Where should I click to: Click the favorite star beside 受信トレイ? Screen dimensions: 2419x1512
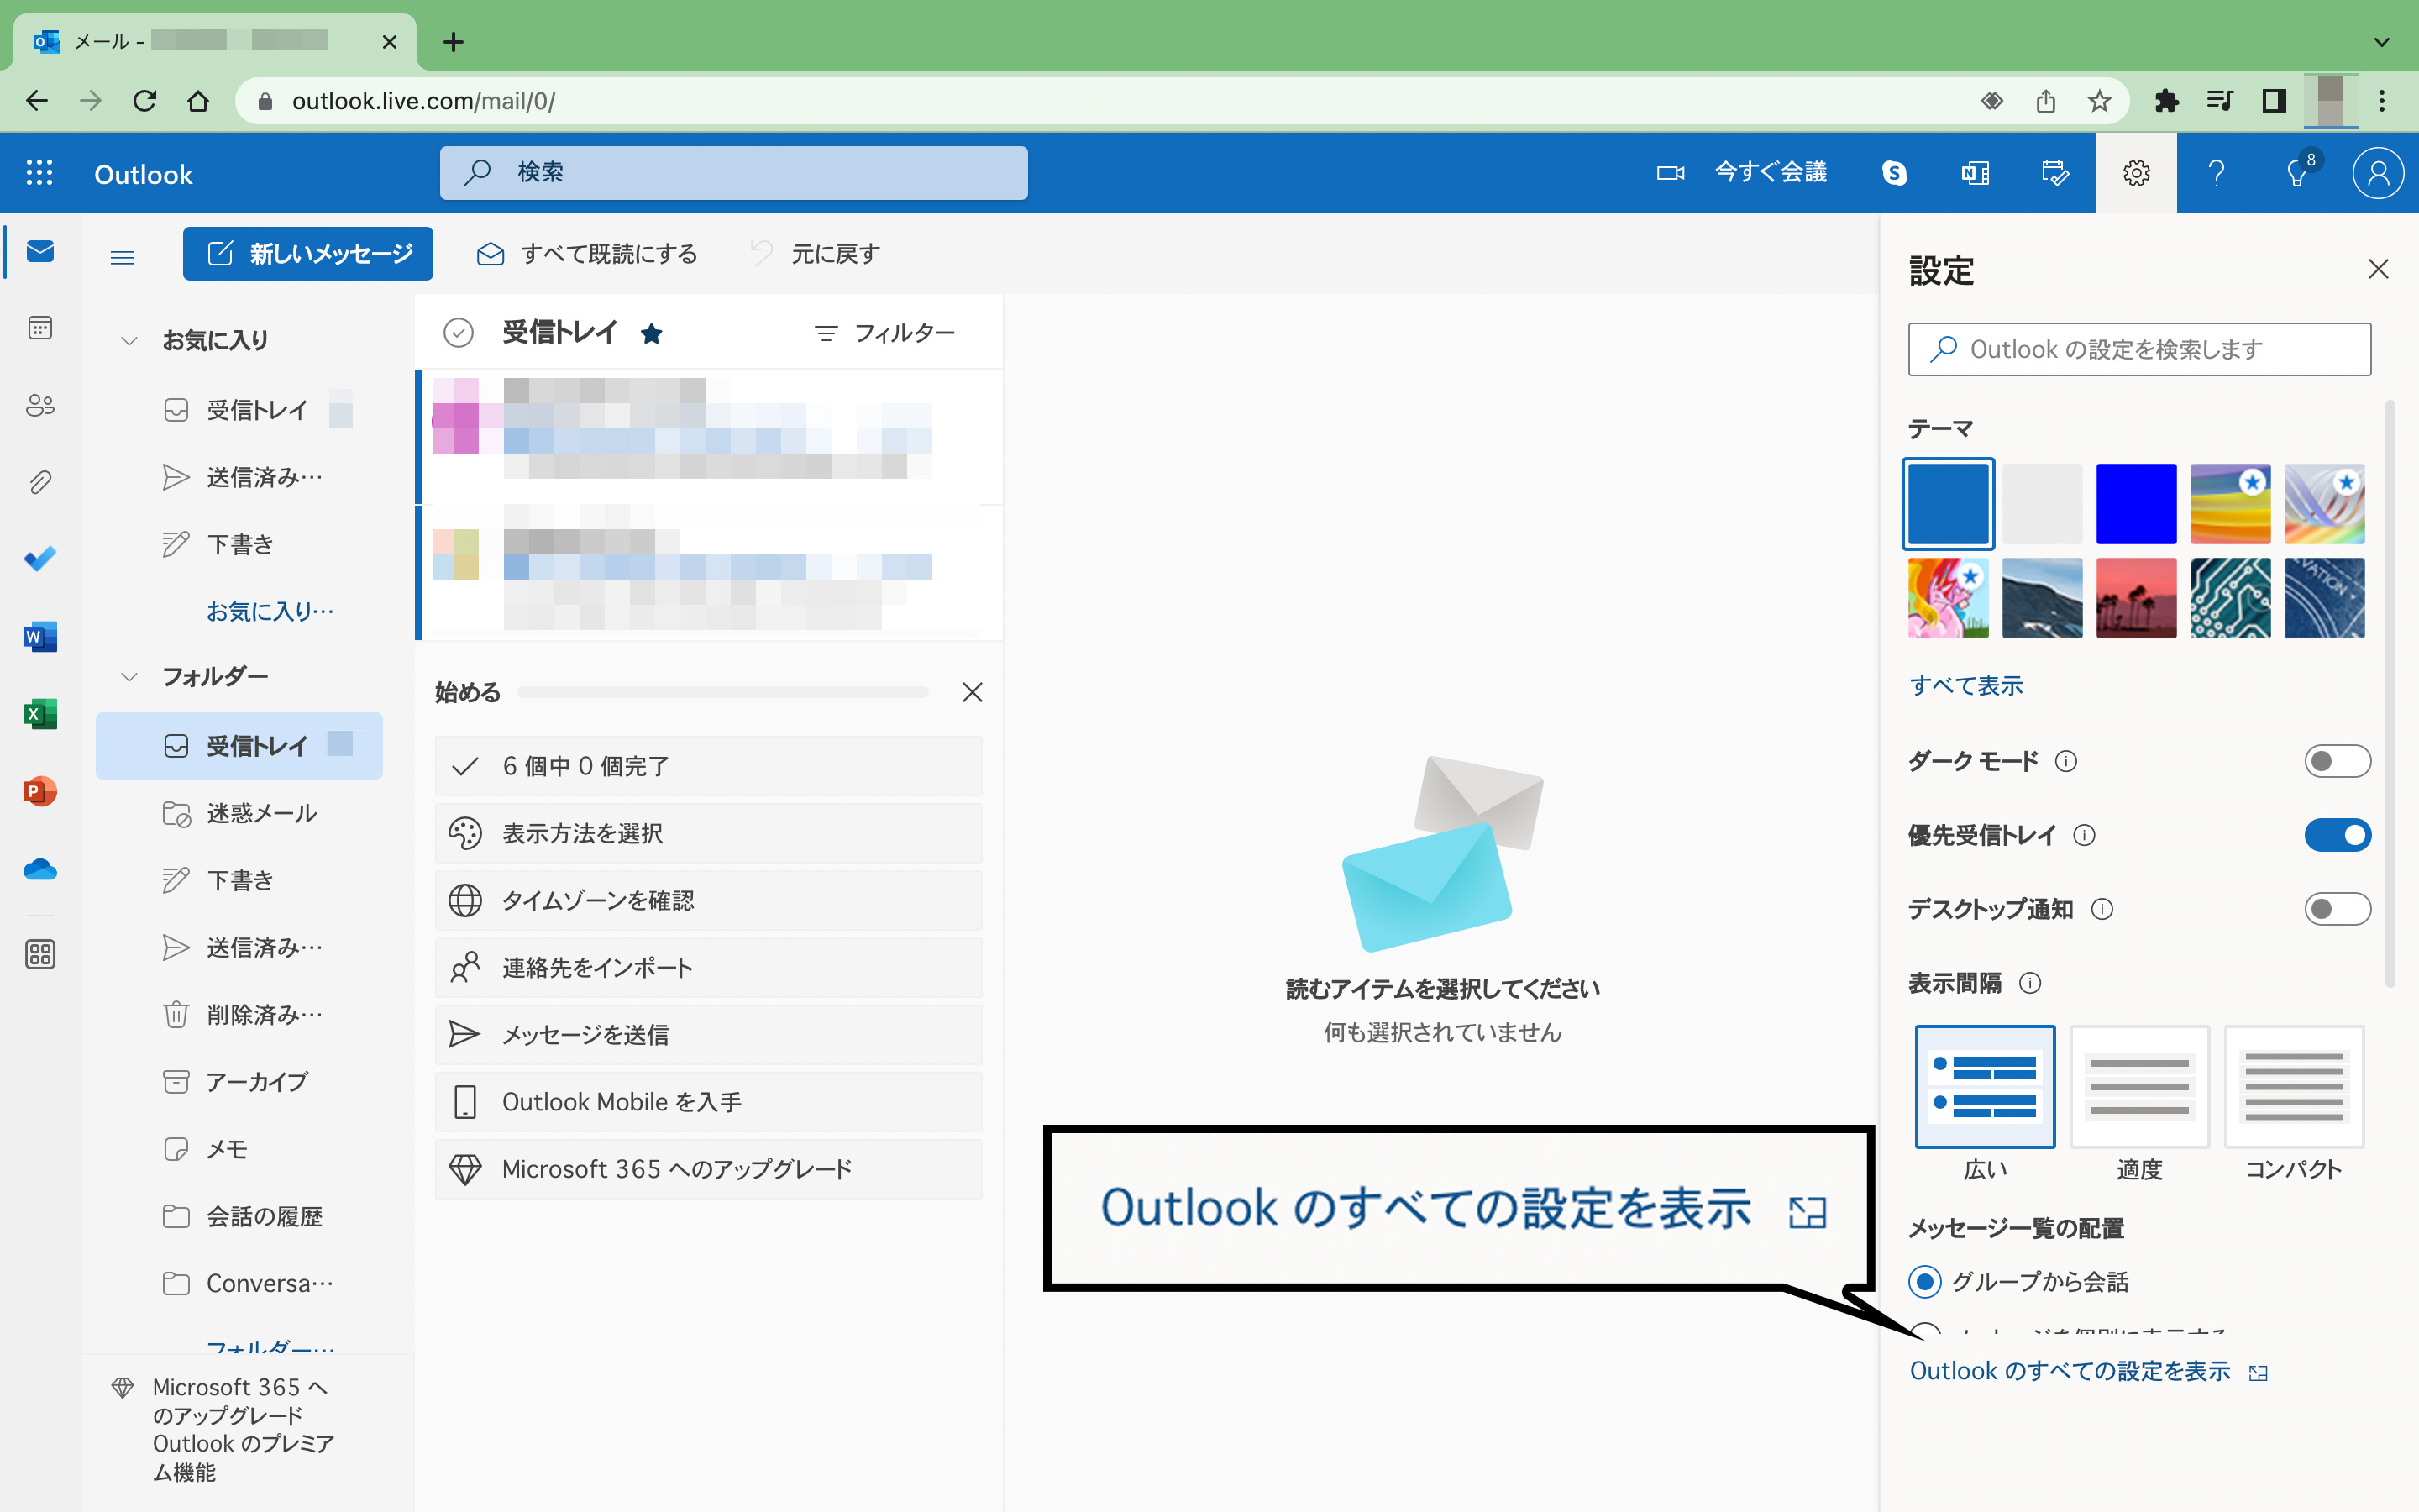[x=652, y=333]
